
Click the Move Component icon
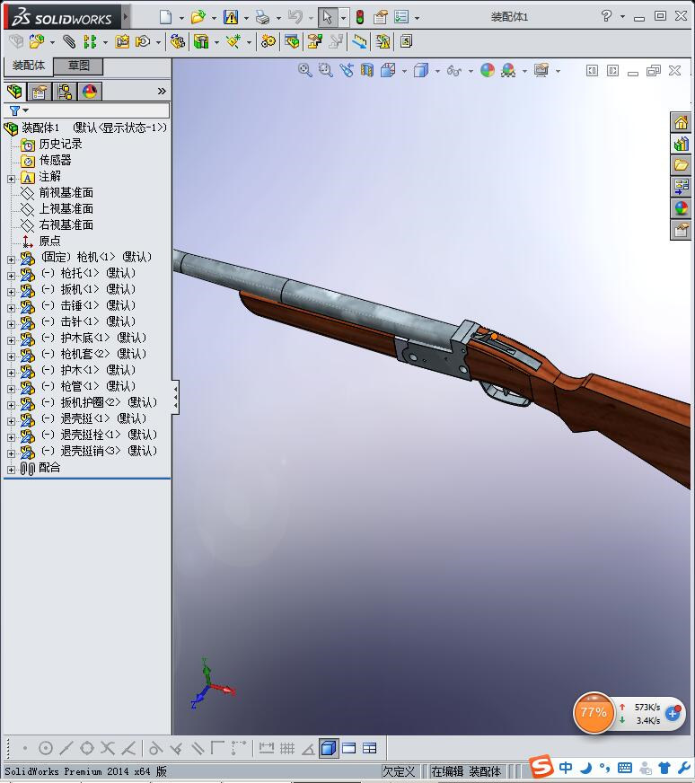(143, 41)
